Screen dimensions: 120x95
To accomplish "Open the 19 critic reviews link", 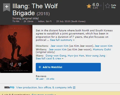I will pyautogui.click(x=50, y=79).
